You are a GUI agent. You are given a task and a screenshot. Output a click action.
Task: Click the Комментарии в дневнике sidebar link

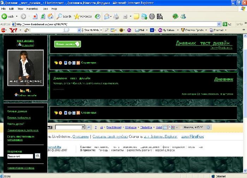tap(23, 130)
